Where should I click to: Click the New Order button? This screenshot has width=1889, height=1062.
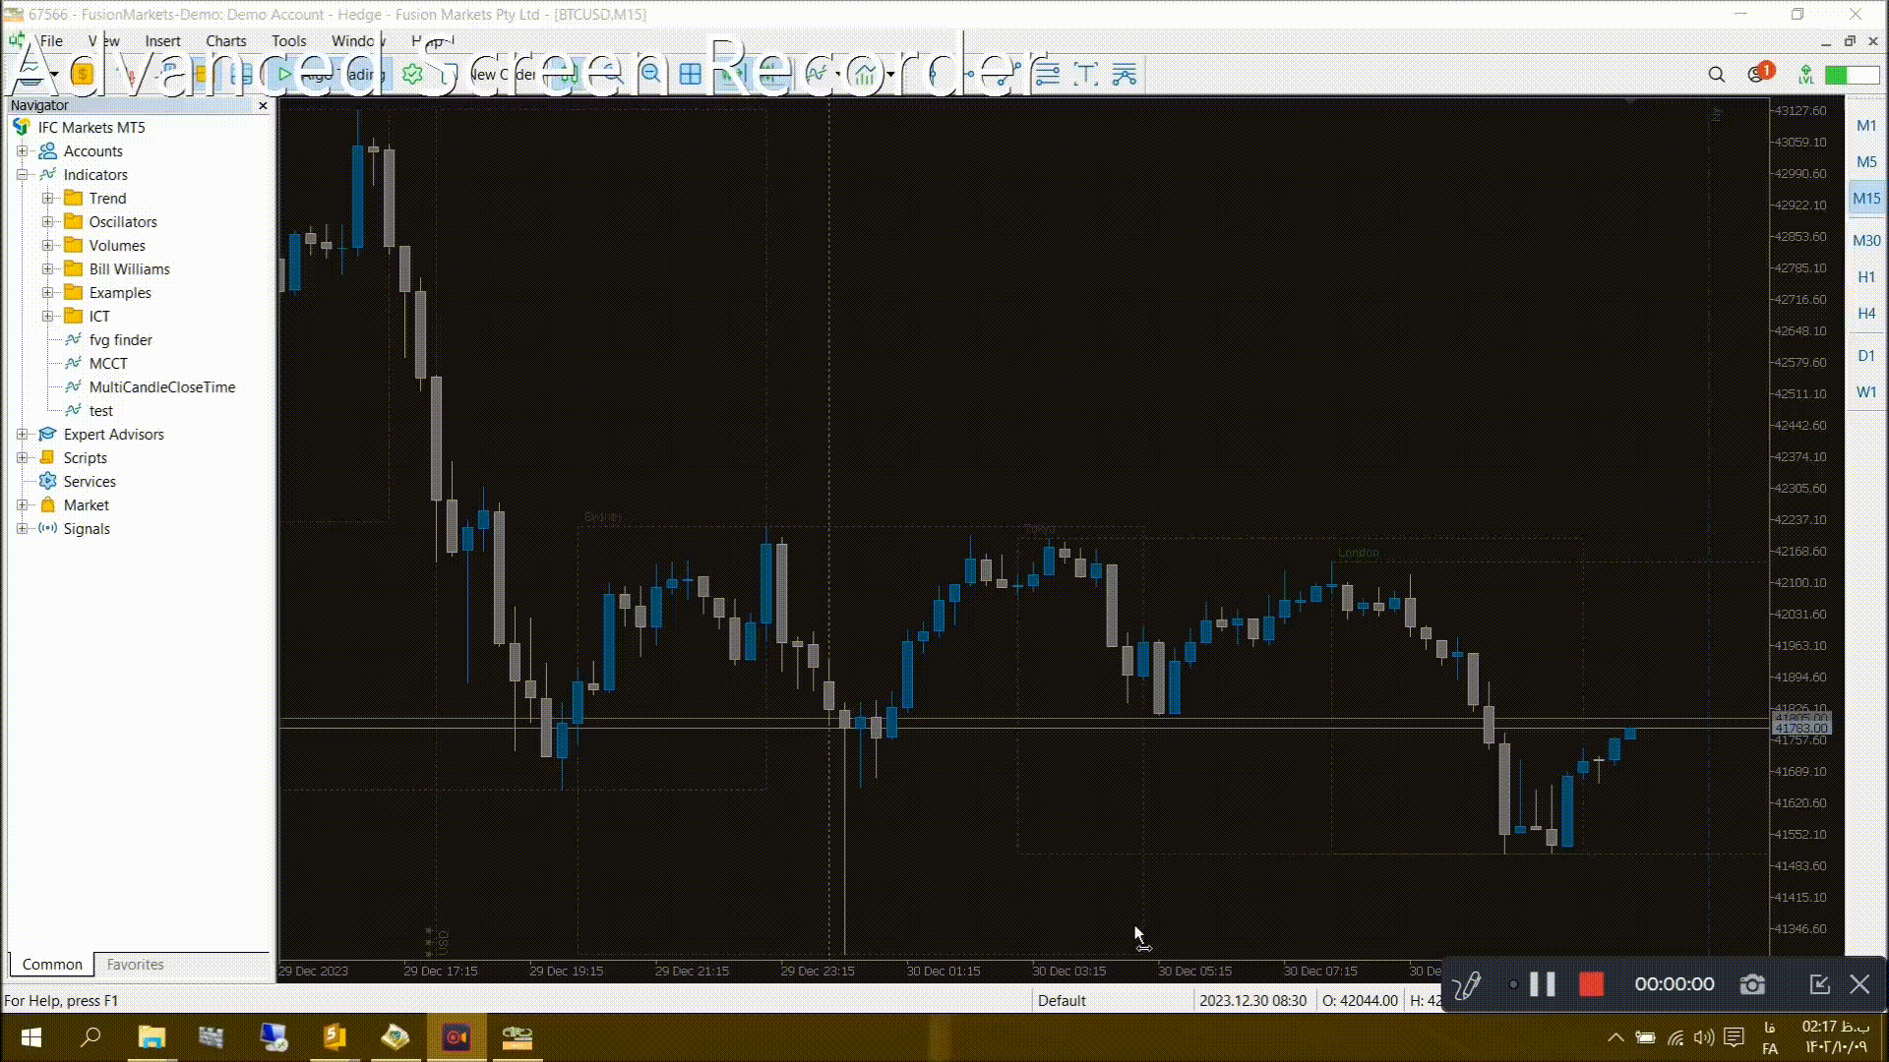point(489,74)
